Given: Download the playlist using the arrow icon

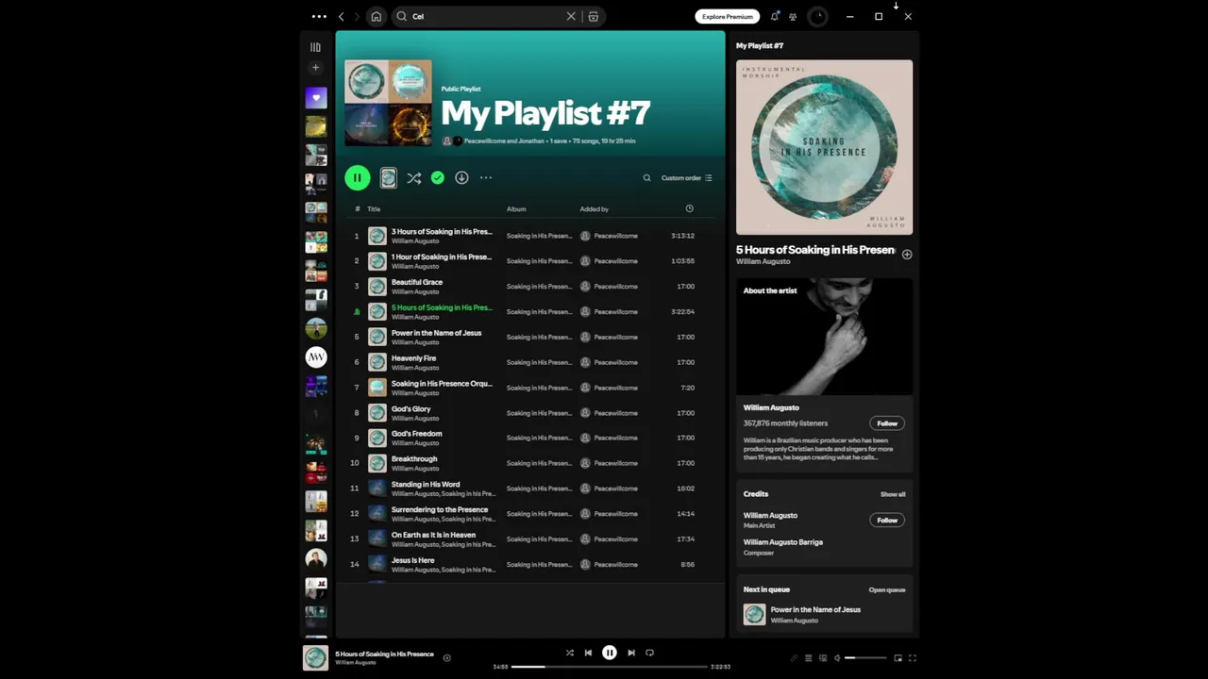Looking at the screenshot, I should click(x=461, y=177).
